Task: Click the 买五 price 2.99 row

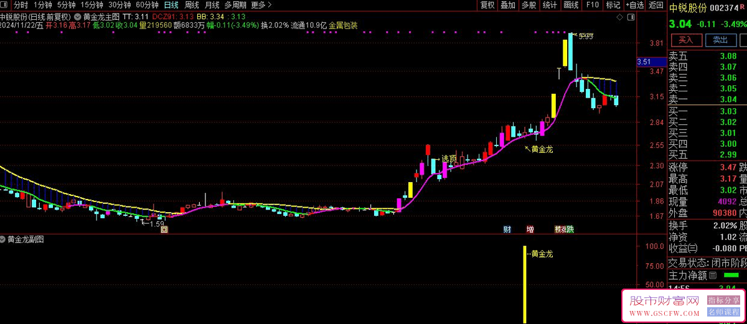Action: (x=707, y=155)
